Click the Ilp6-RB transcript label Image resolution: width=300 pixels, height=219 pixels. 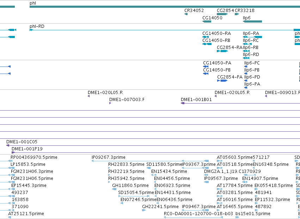[x=251, y=48]
